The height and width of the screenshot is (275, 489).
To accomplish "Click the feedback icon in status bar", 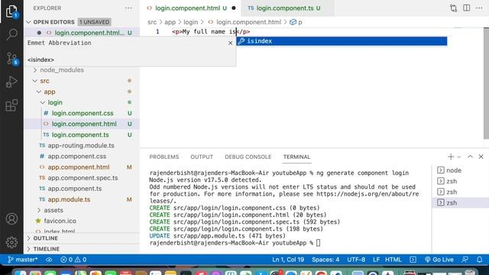I will point(465,260).
